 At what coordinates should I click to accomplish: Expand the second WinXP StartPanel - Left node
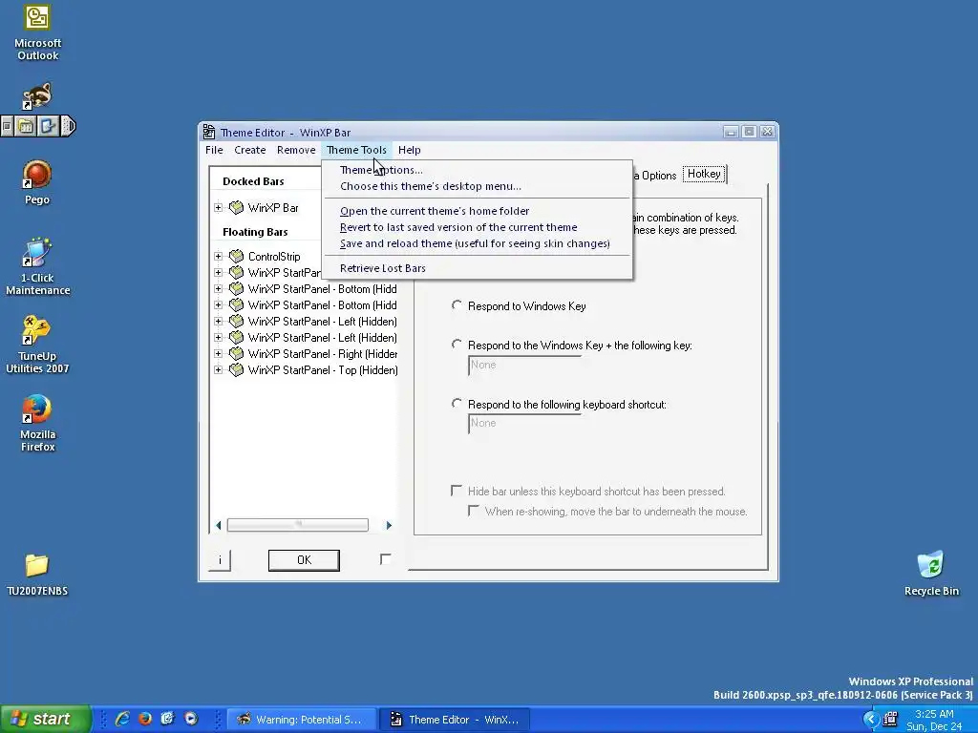tap(218, 337)
